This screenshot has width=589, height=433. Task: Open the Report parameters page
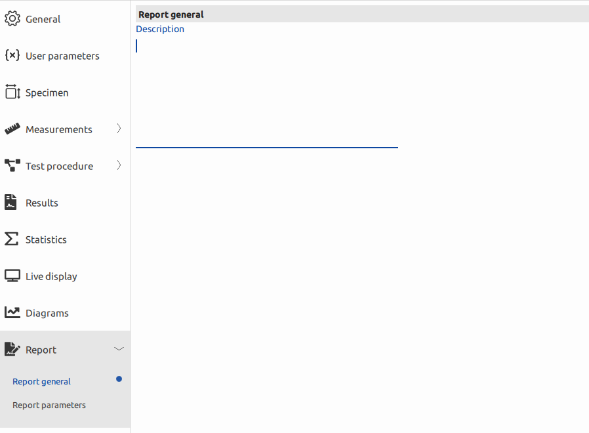[x=49, y=405]
